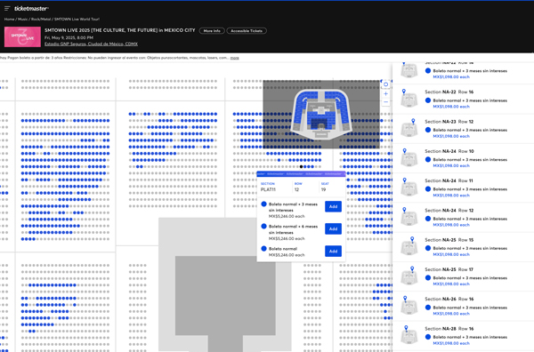Image resolution: width=534 pixels, height=352 pixels.
Task: Reset the seat map view
Action: pos(385,84)
